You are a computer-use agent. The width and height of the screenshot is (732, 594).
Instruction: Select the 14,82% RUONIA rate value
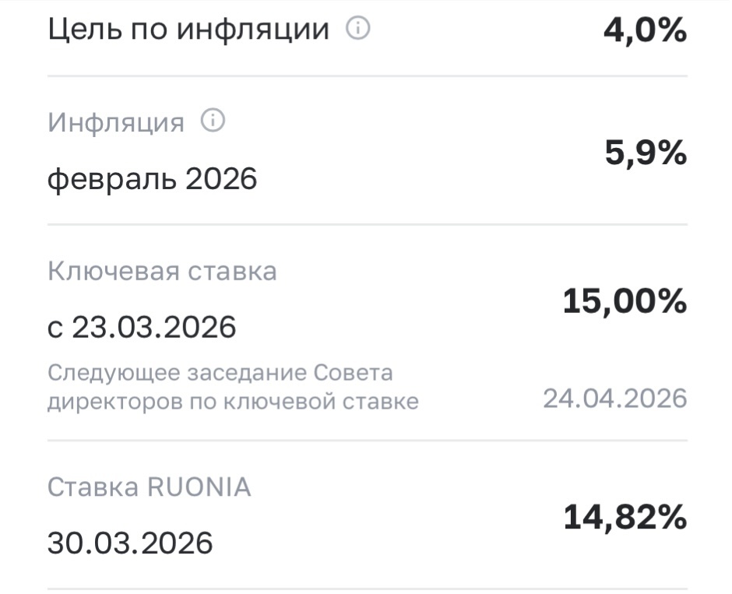[625, 517]
